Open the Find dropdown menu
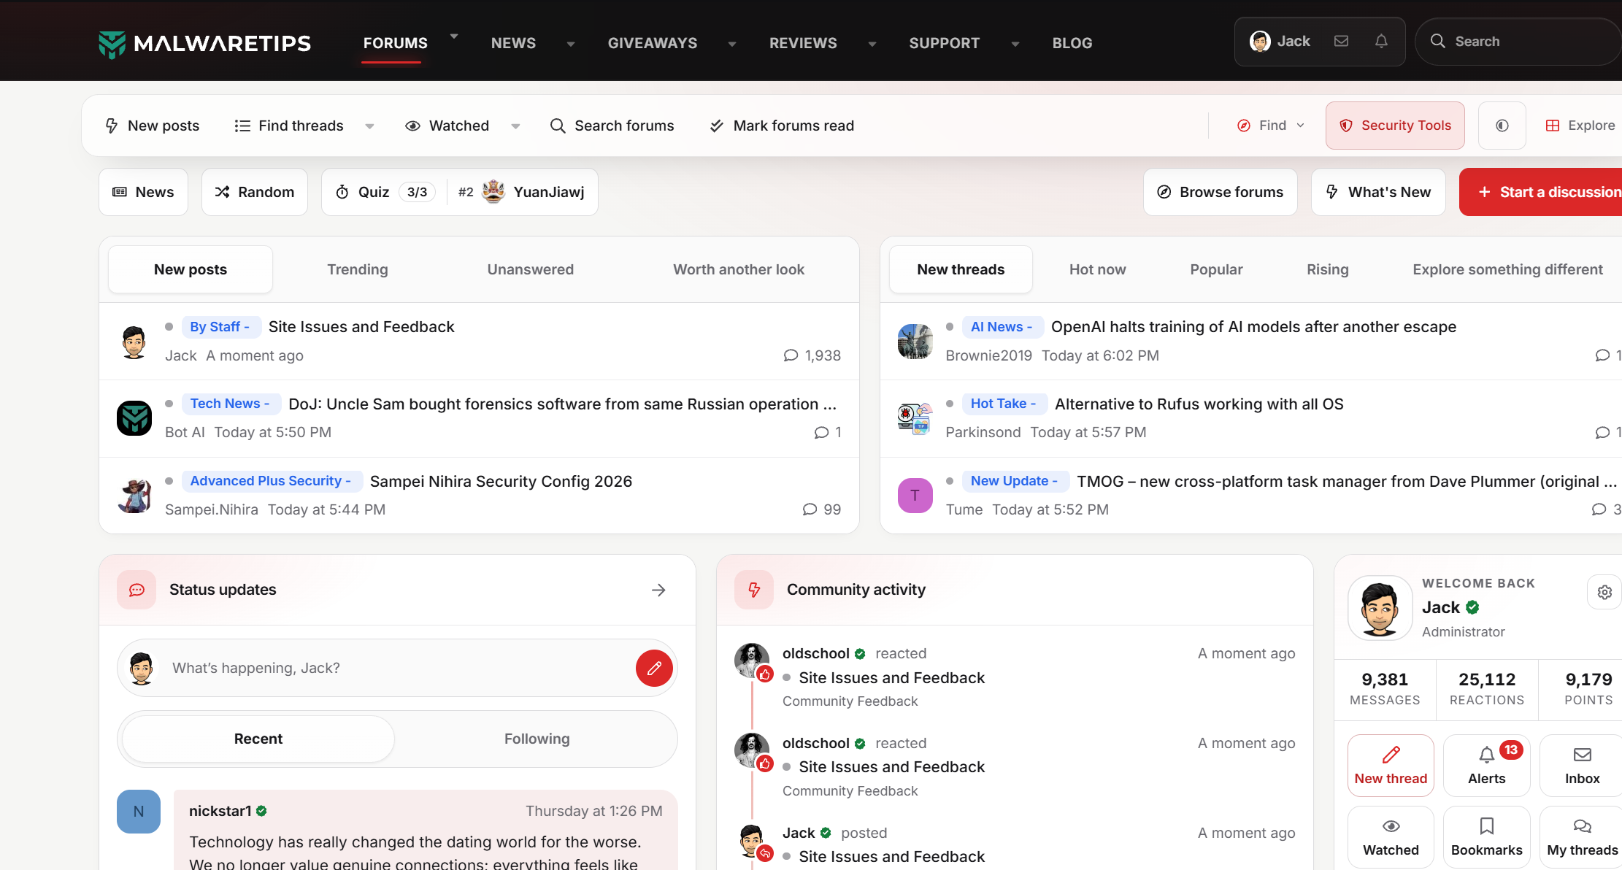The image size is (1622, 870). click(x=1271, y=126)
